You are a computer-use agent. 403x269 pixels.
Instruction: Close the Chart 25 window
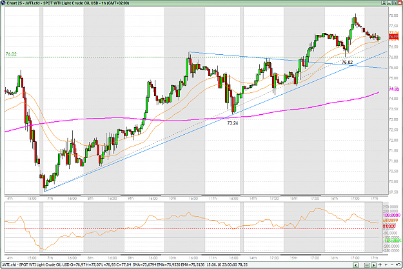(x=400, y=3)
